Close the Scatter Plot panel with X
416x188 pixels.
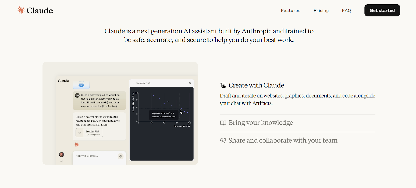[190, 83]
